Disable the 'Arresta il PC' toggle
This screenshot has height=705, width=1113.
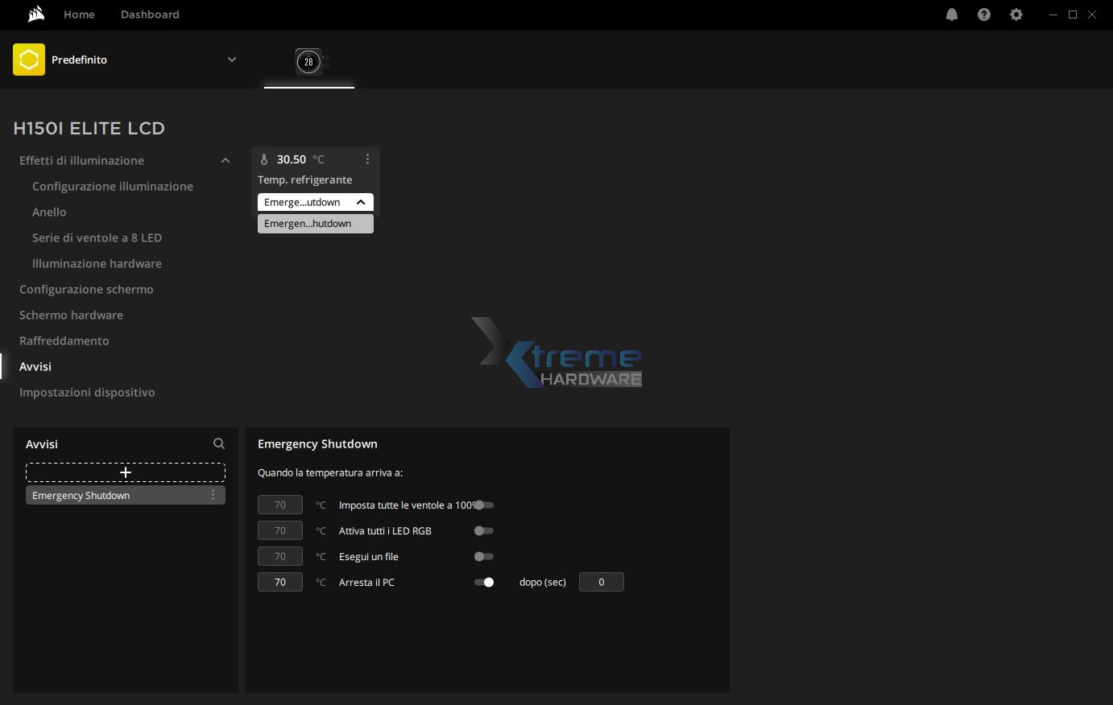pyautogui.click(x=484, y=583)
